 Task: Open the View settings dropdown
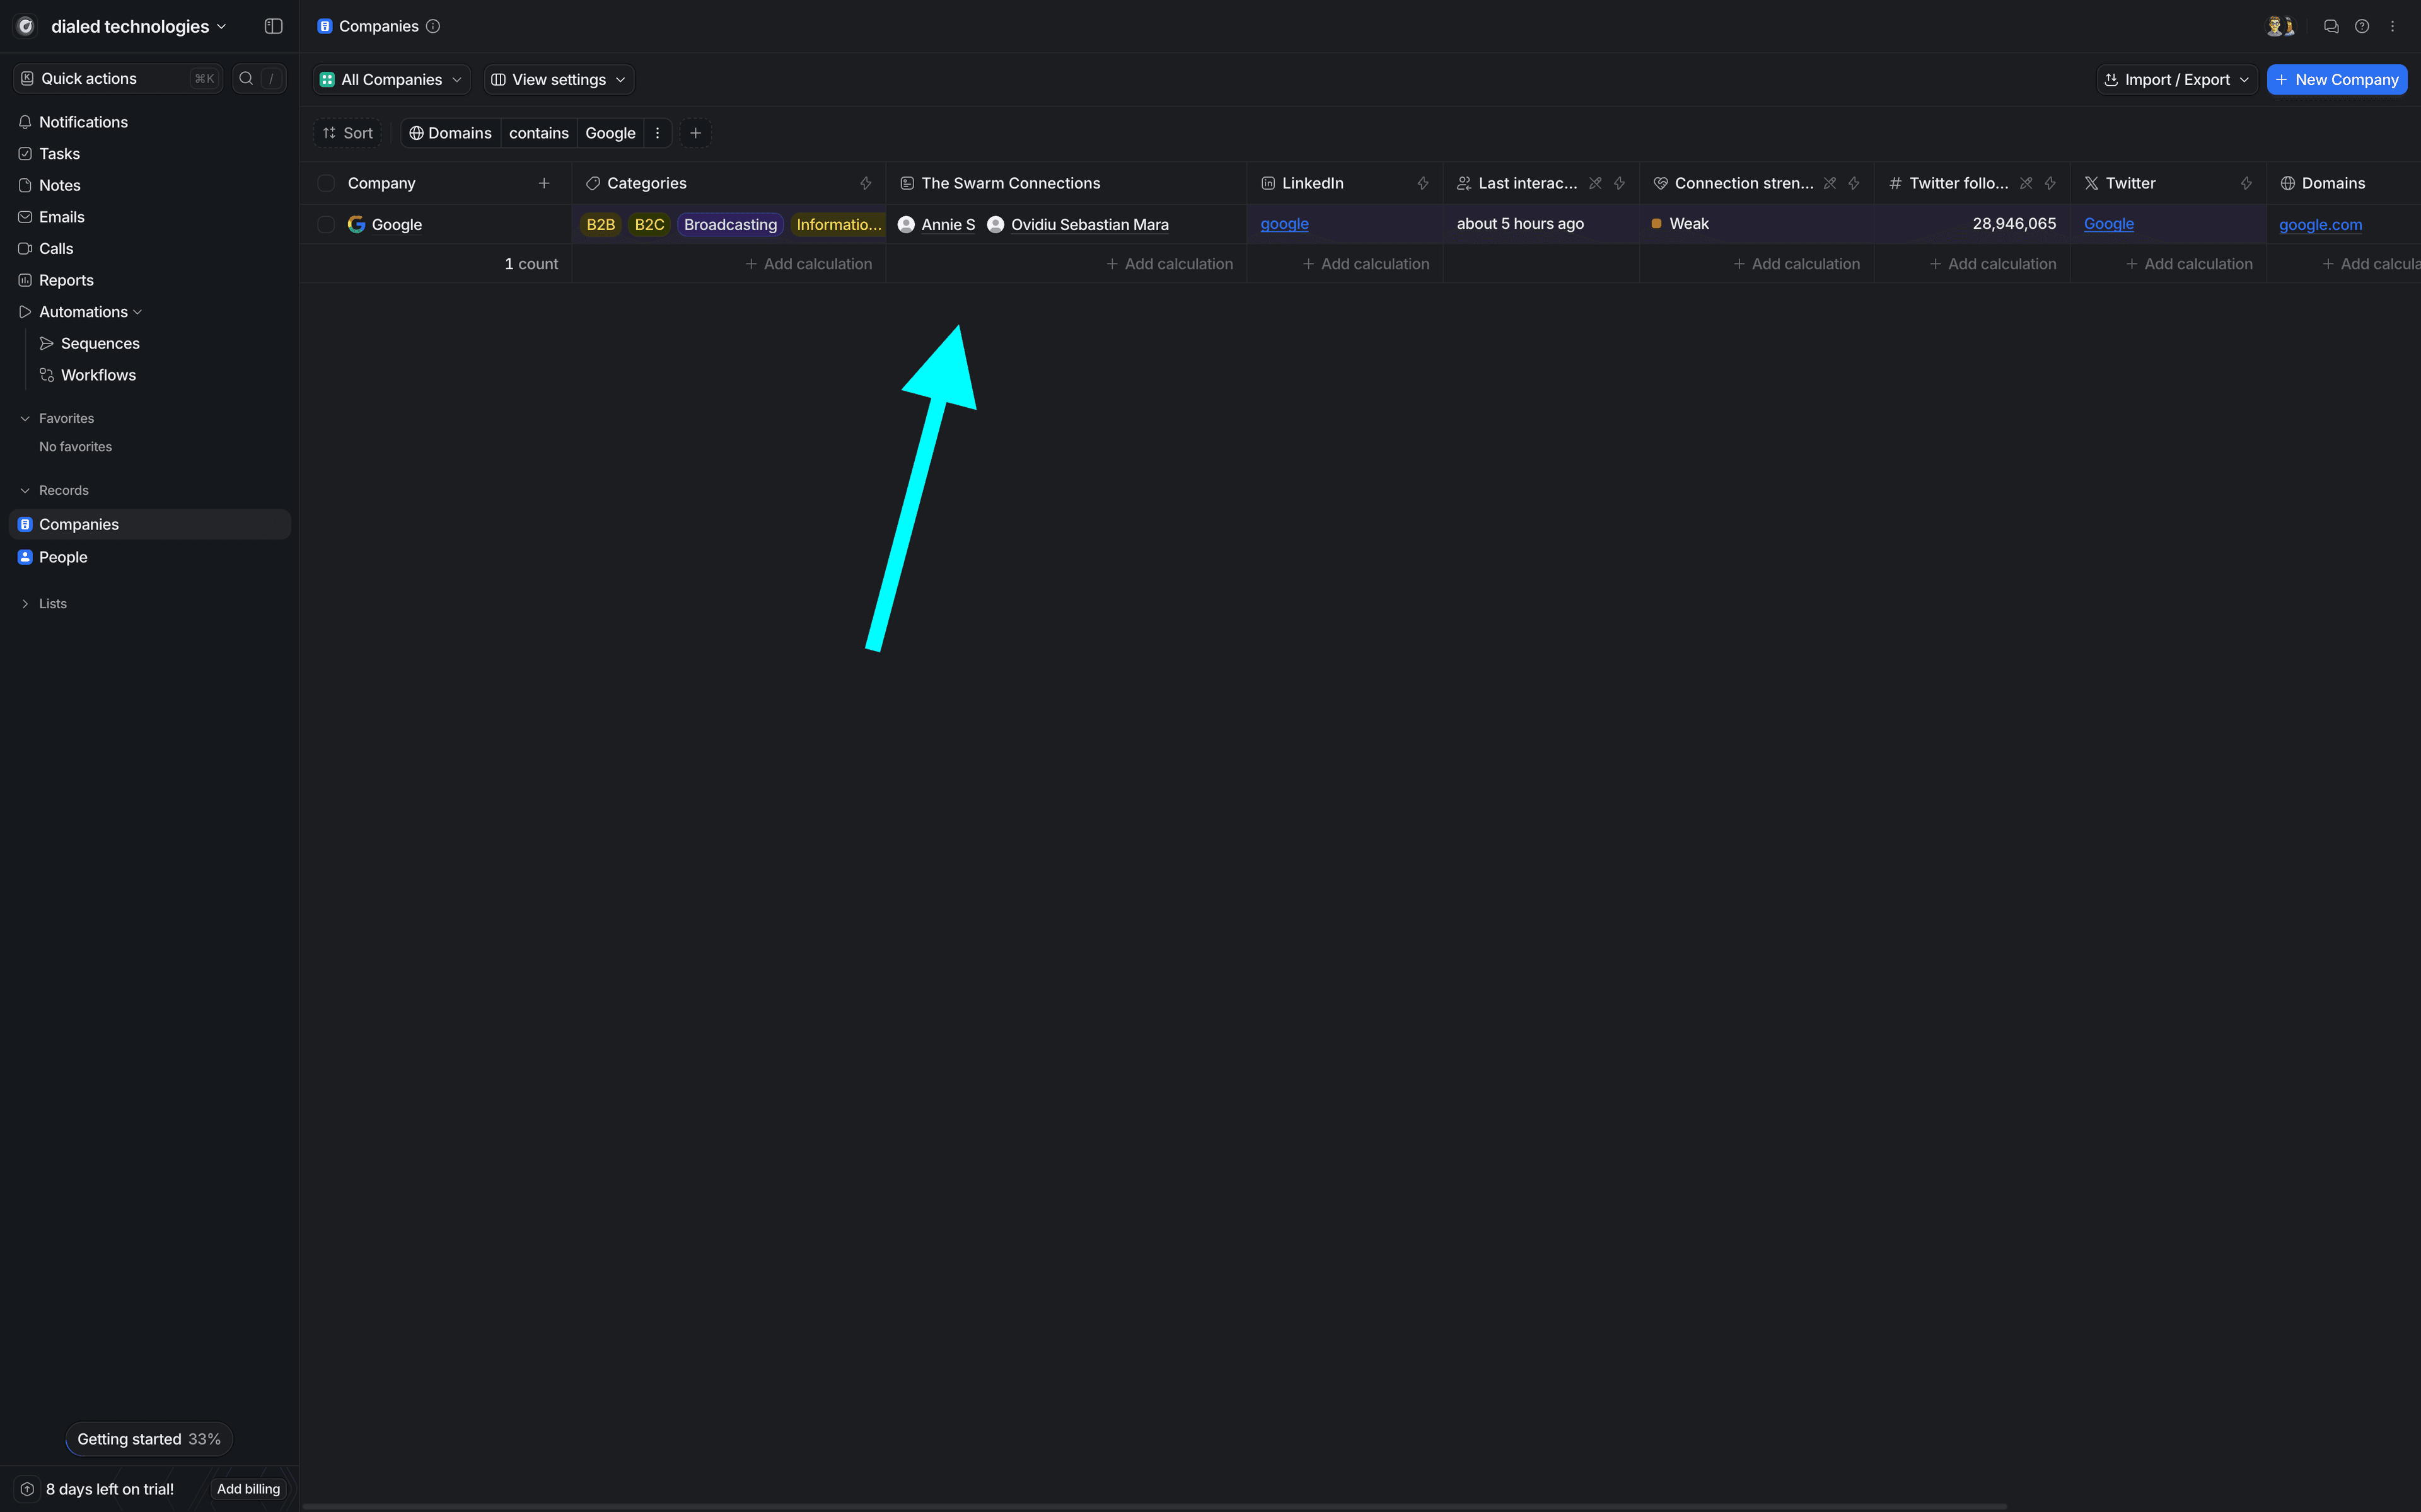click(x=559, y=79)
